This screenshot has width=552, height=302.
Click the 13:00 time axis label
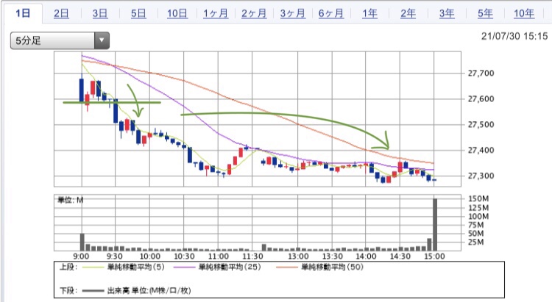pos(298,256)
